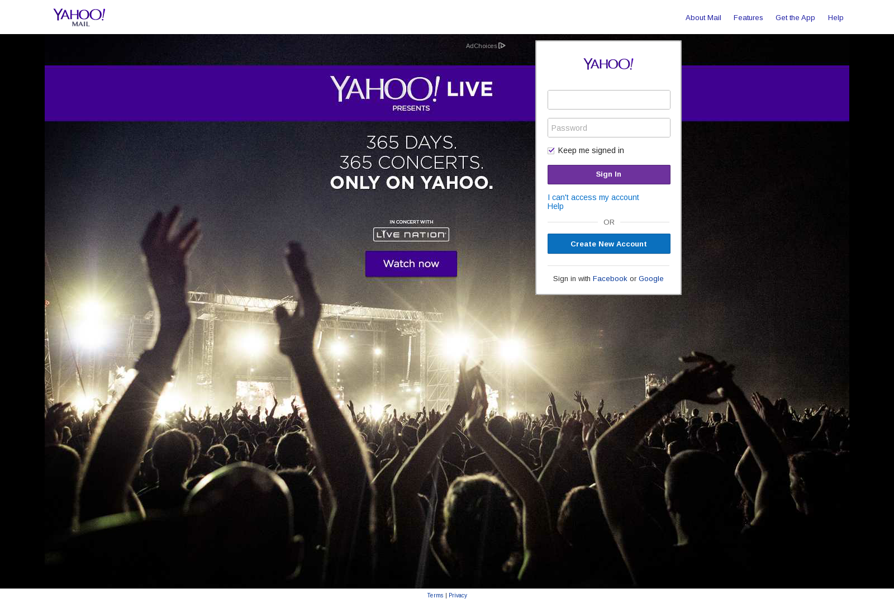Sign in with Google link

pyautogui.click(x=651, y=278)
